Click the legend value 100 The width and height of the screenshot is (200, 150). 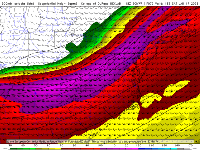pos(100,145)
